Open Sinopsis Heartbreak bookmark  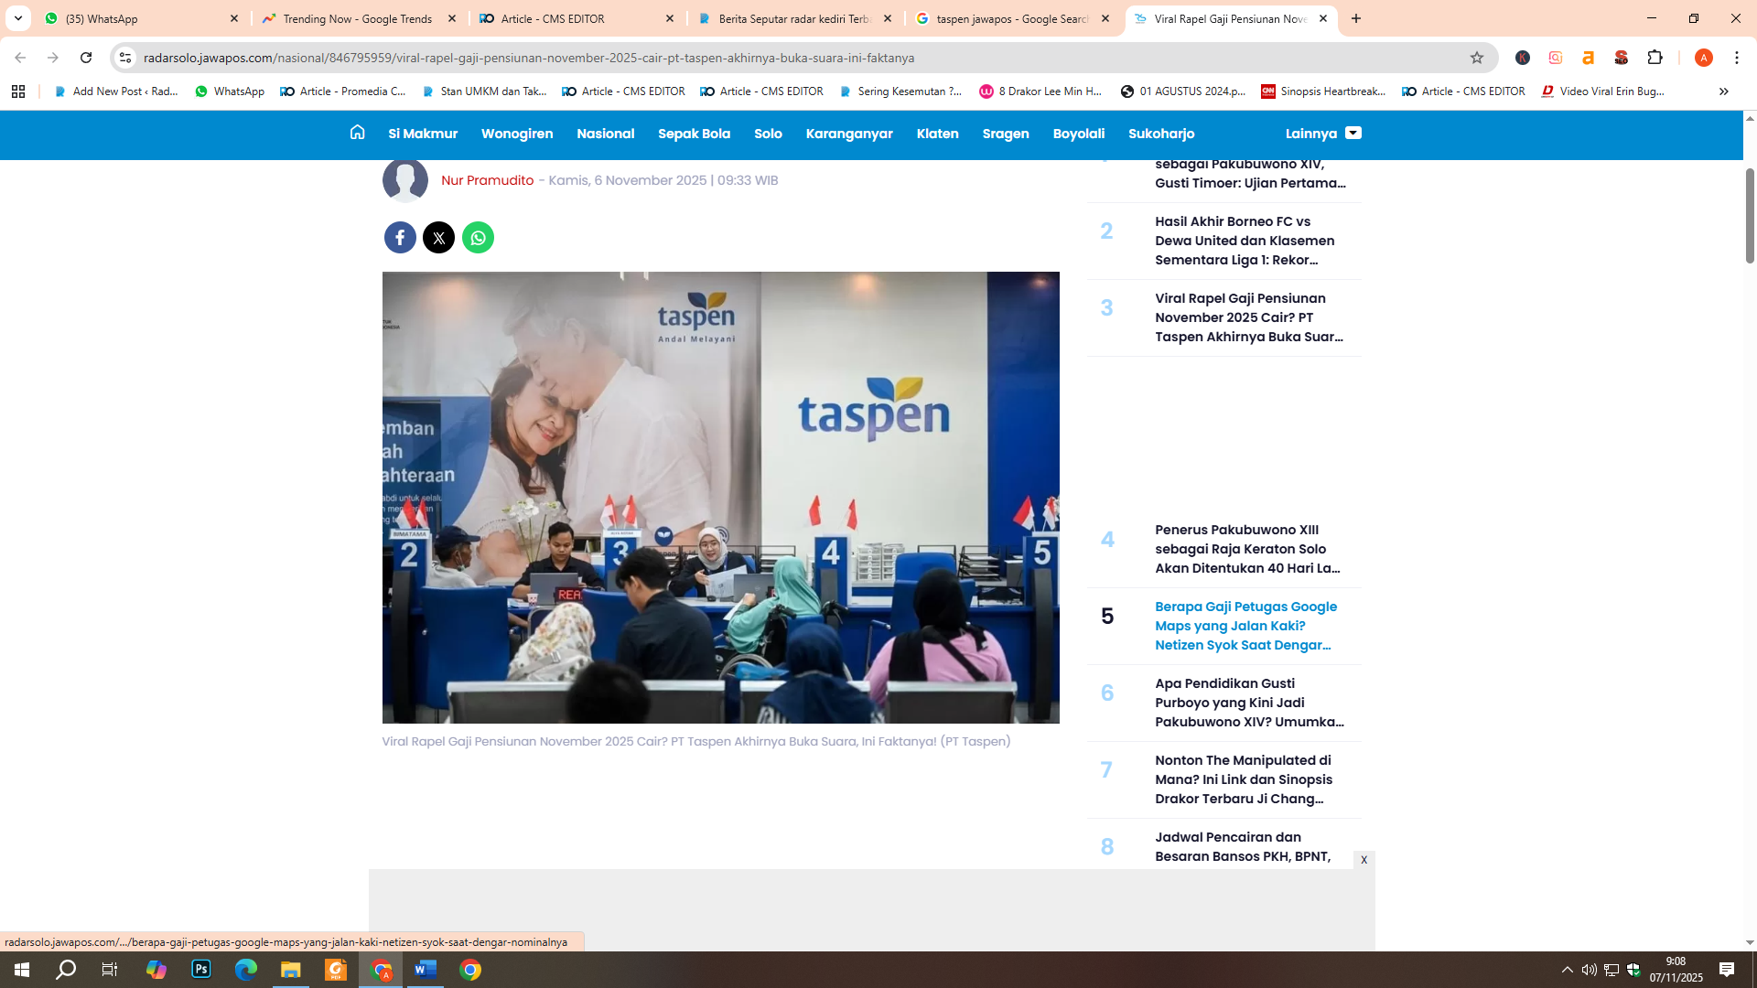pos(1323,91)
